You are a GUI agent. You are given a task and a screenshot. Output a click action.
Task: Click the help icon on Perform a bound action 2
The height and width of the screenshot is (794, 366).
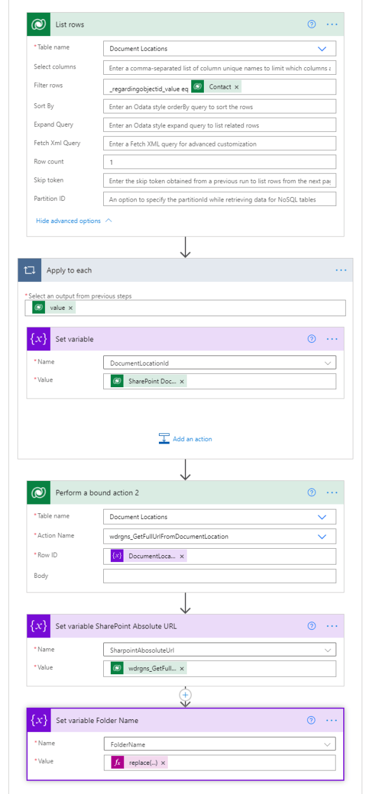(311, 491)
